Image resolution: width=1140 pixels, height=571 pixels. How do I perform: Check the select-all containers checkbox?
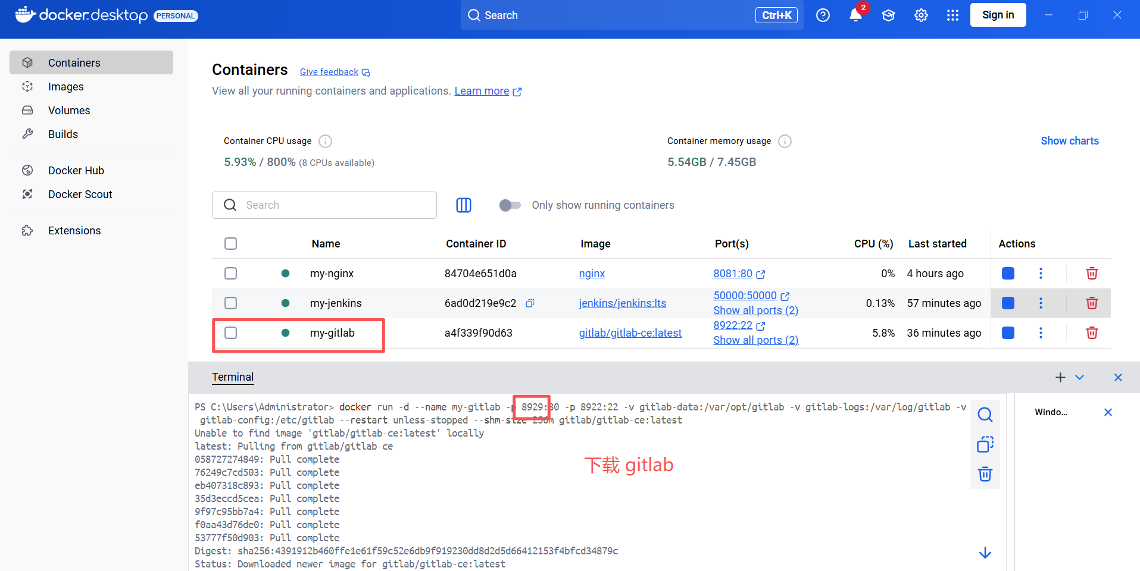(231, 244)
